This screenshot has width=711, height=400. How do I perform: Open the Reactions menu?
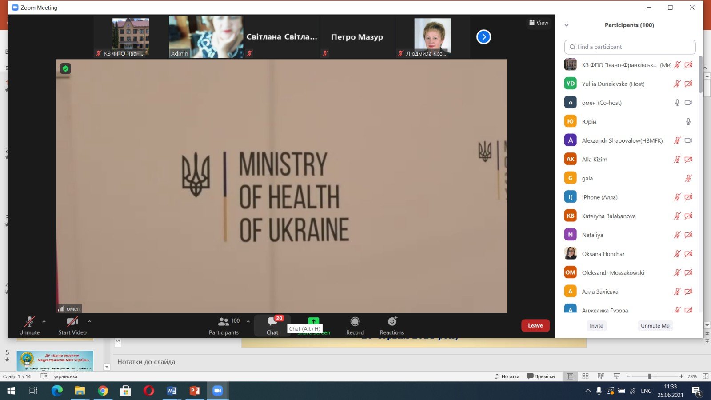[392, 322]
